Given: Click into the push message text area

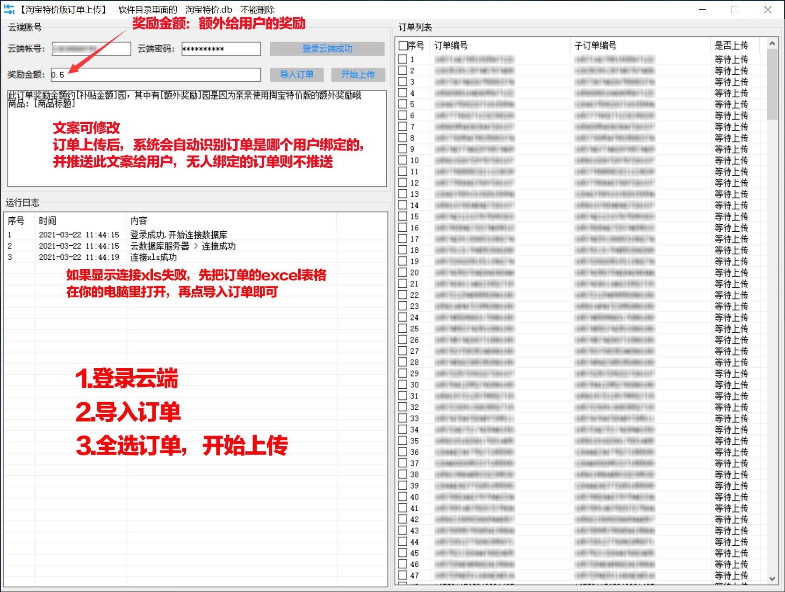Looking at the screenshot, I should coord(197,138).
